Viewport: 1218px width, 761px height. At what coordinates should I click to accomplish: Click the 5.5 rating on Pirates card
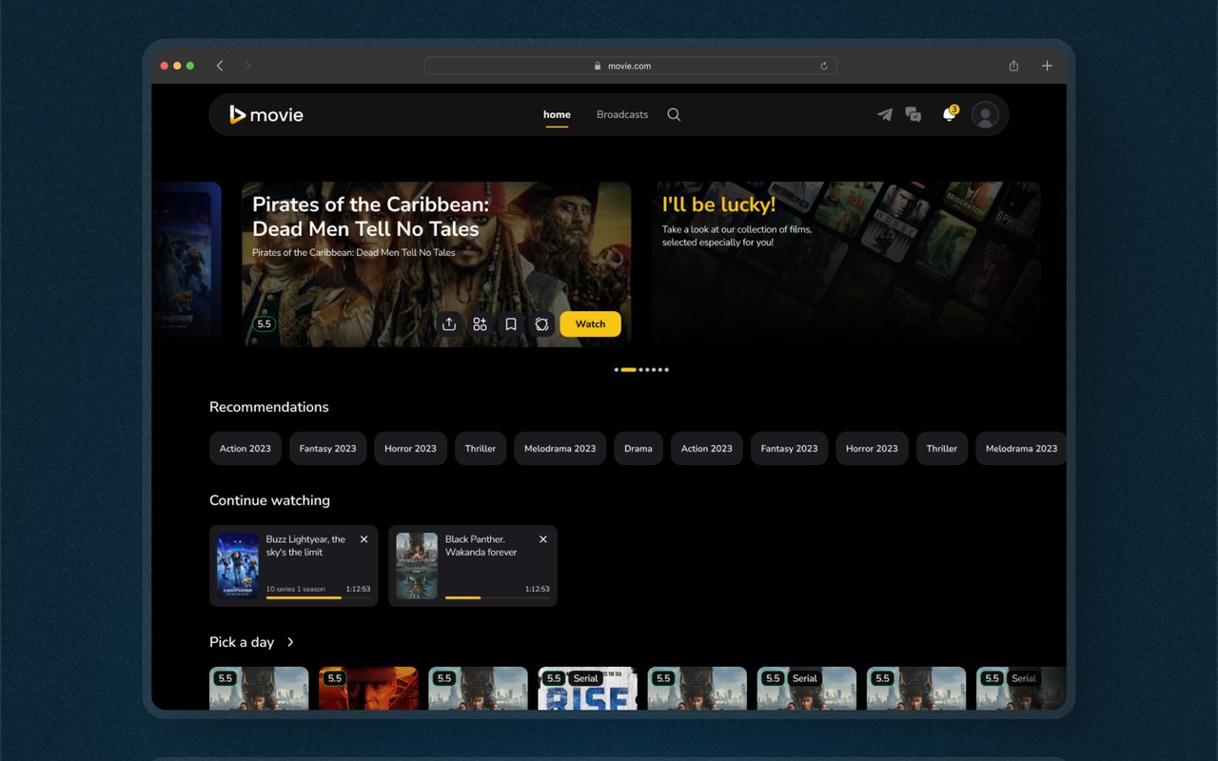click(x=264, y=324)
